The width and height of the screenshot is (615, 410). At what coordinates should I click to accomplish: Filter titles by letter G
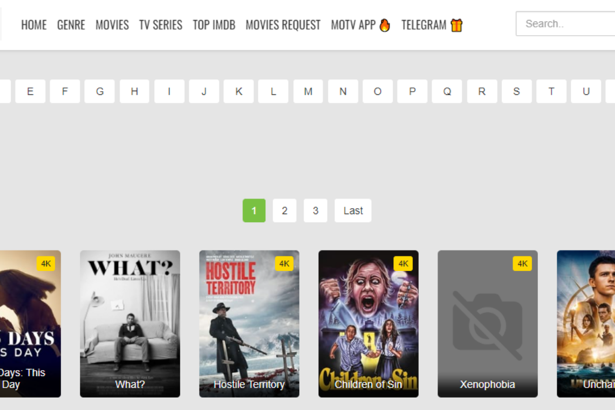click(x=100, y=91)
